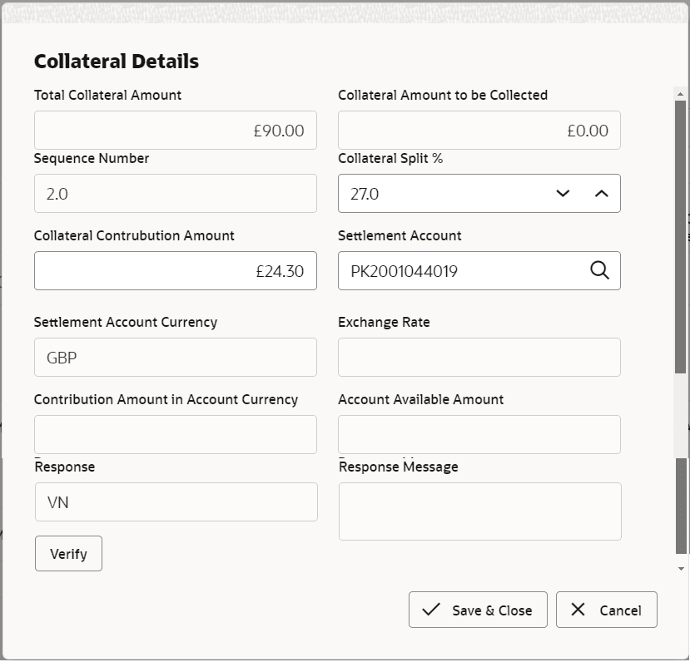The width and height of the screenshot is (690, 662).
Task: Click the Response field showing VN
Action: [x=176, y=501]
